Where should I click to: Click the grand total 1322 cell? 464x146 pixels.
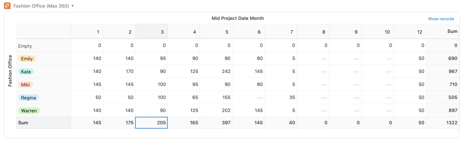point(443,123)
